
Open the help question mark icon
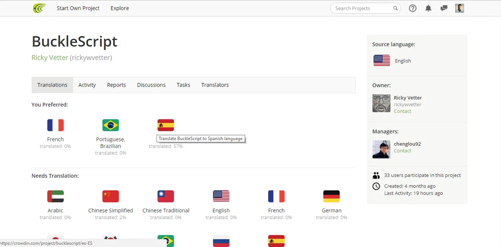[413, 8]
